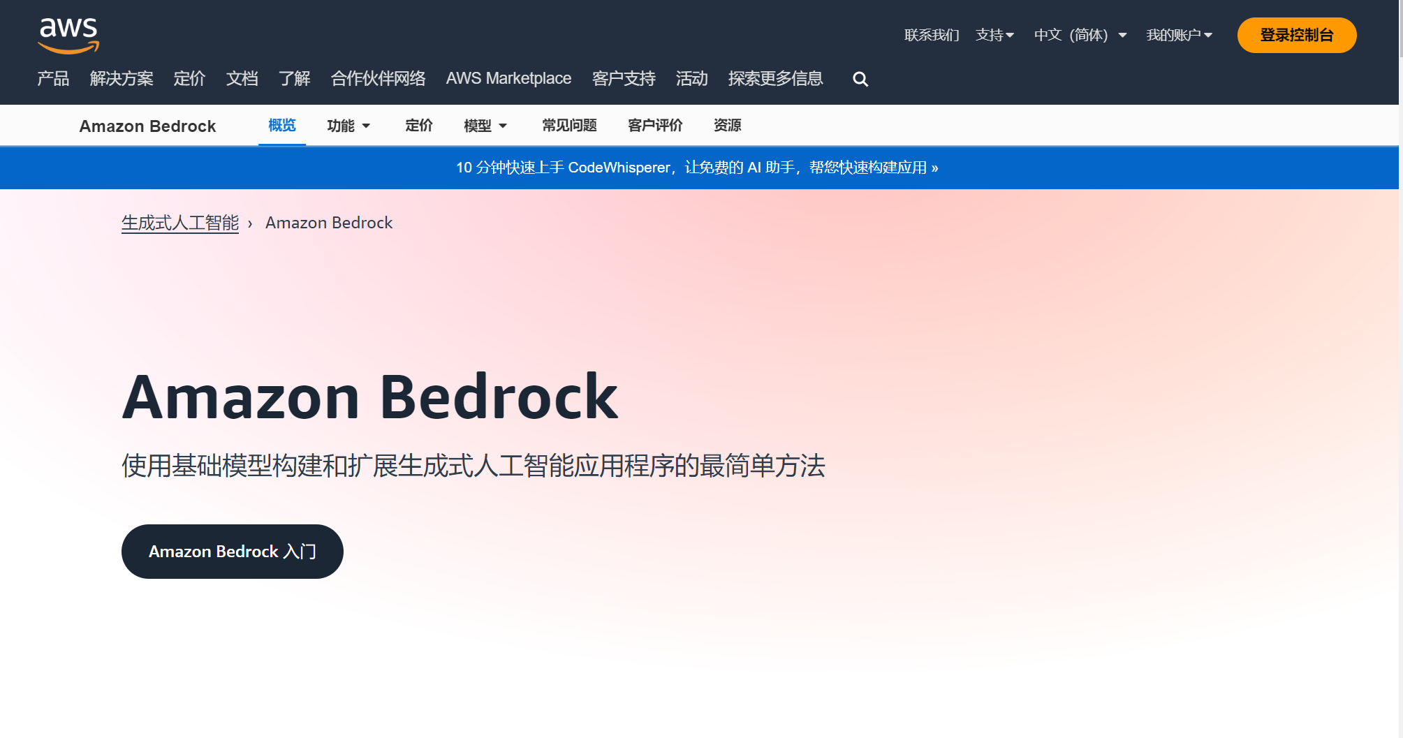The image size is (1403, 738).
Task: Open the 合作伙伴网络 menu
Action: (x=378, y=78)
